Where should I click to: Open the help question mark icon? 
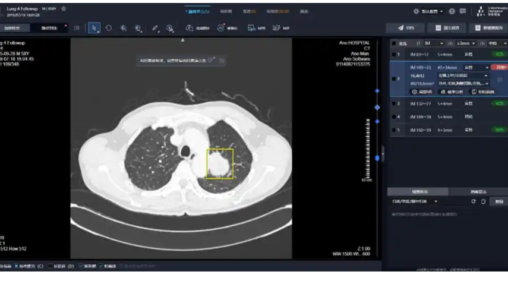pyautogui.click(x=452, y=11)
